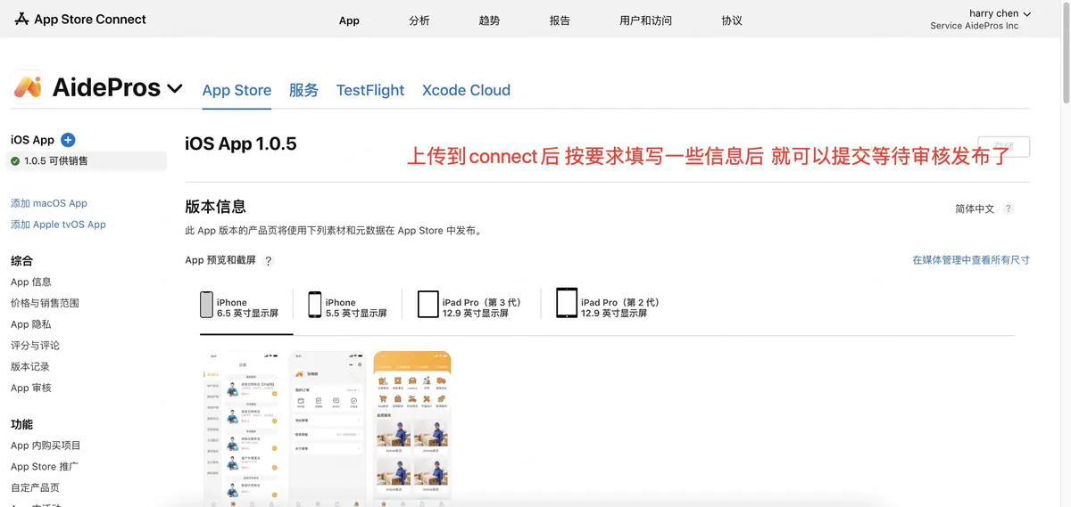This screenshot has width=1071, height=507.
Task: Click the 添加 Apple tvOS App link
Action: pos(58,225)
